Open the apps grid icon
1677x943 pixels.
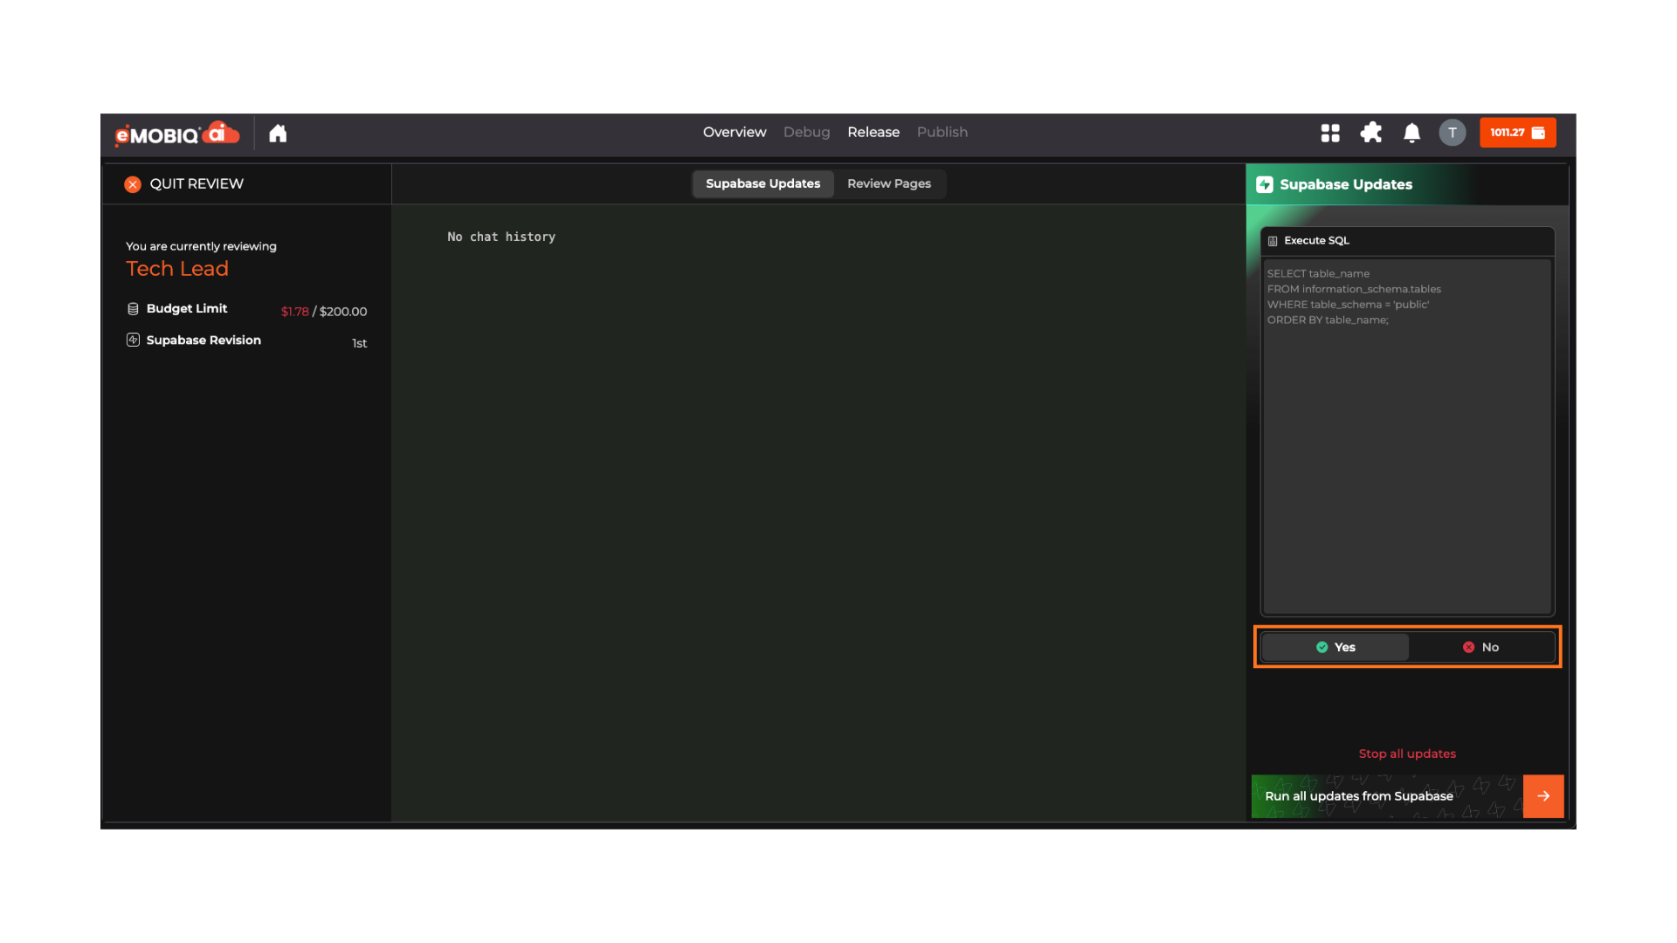pos(1330,133)
